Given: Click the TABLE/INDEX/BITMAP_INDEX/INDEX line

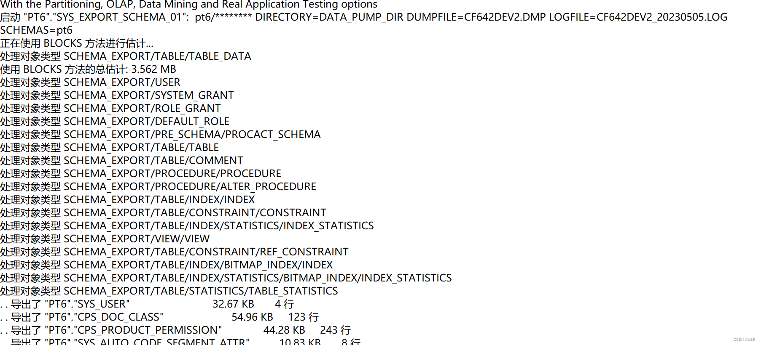Looking at the screenshot, I should click(167, 265).
